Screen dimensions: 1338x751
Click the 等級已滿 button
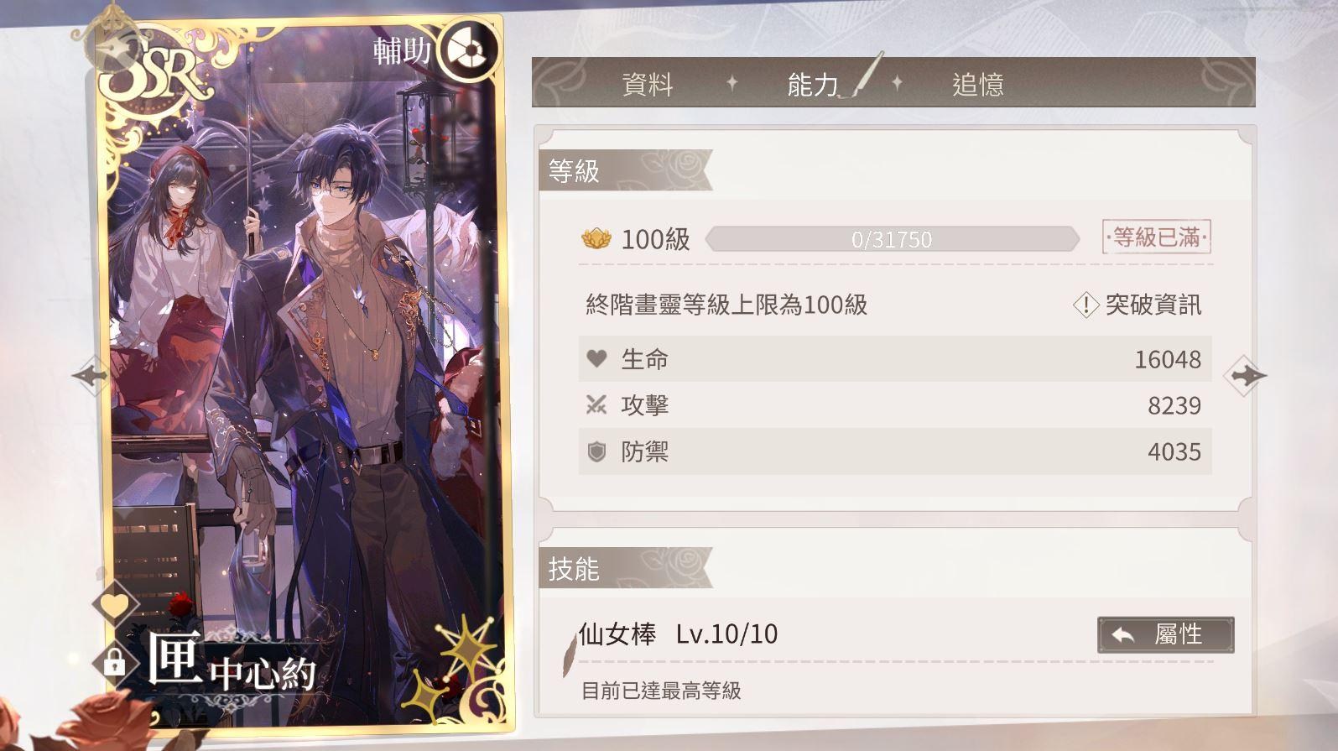(1157, 237)
